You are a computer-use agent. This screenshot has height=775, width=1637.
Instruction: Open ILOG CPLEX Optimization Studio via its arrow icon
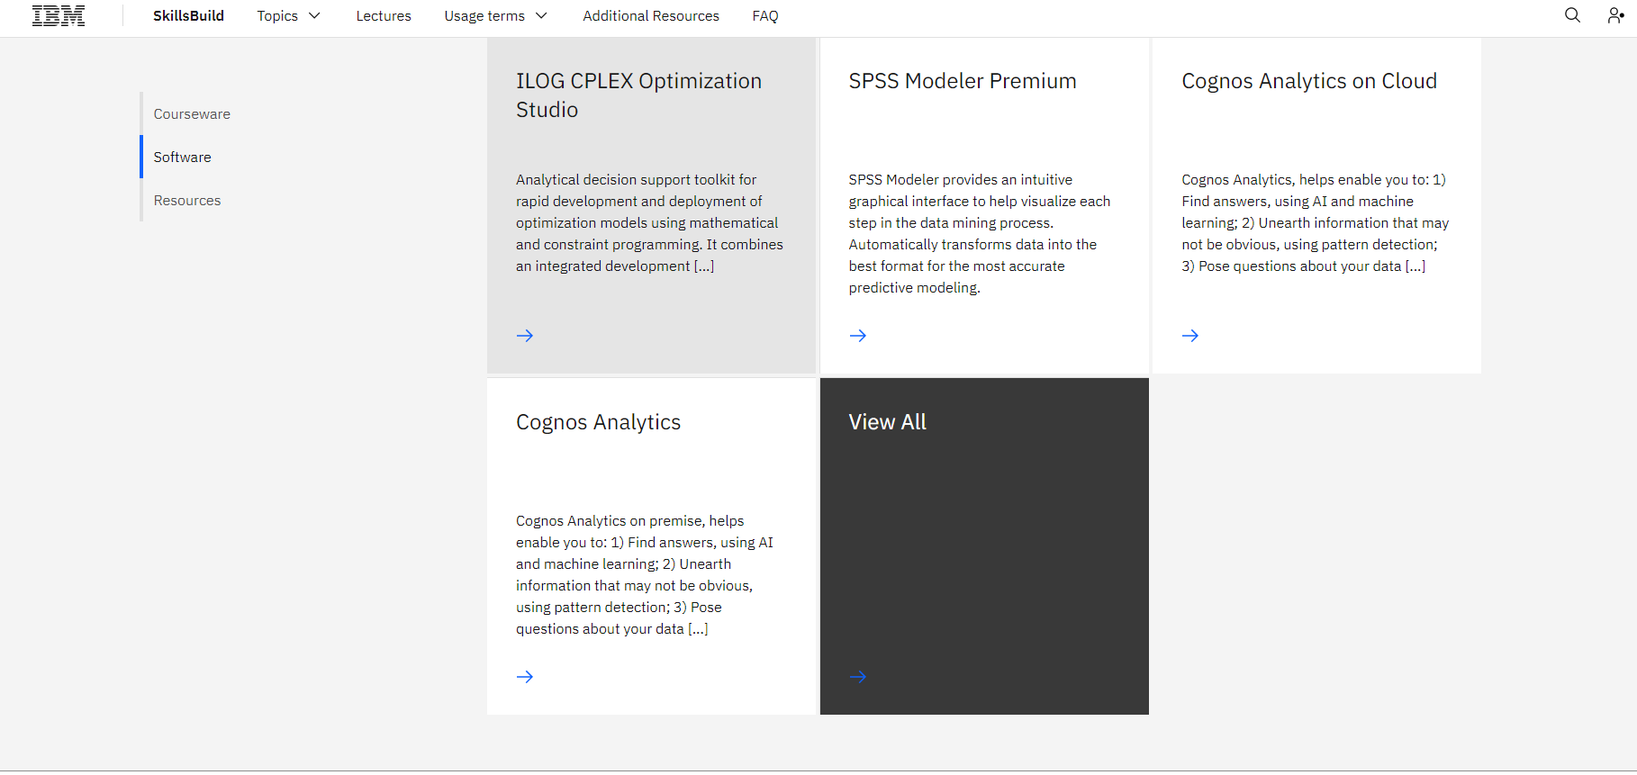(525, 335)
